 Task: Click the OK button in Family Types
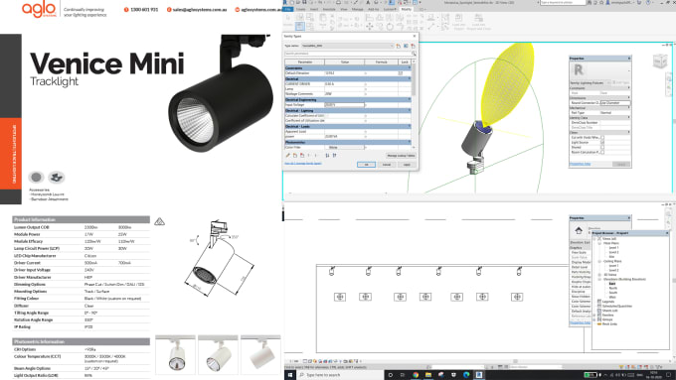click(x=366, y=165)
